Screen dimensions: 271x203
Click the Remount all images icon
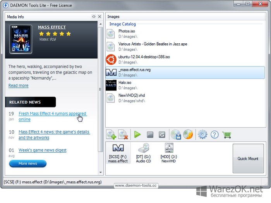pyautogui.click(x=162, y=135)
